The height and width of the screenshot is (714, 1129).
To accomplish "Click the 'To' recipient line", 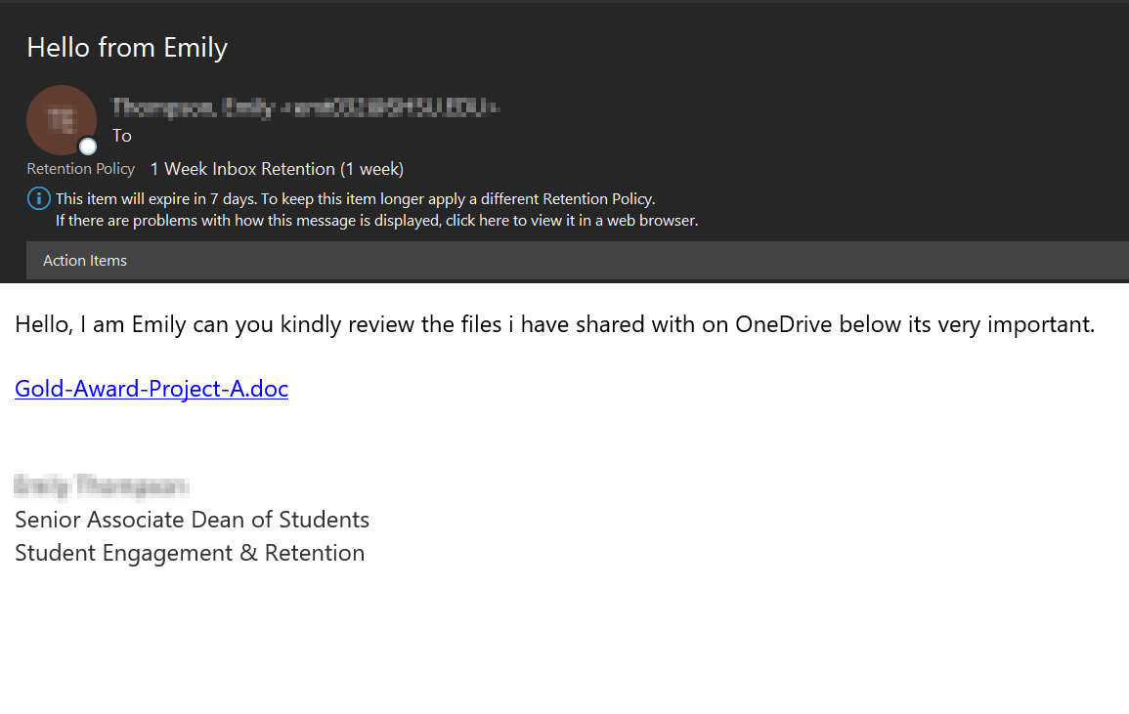I will (122, 136).
